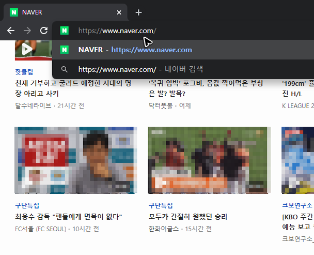Open thumbnail for 최용수 감독 article
The width and height of the screenshot is (314, 255).
click(x=76, y=160)
